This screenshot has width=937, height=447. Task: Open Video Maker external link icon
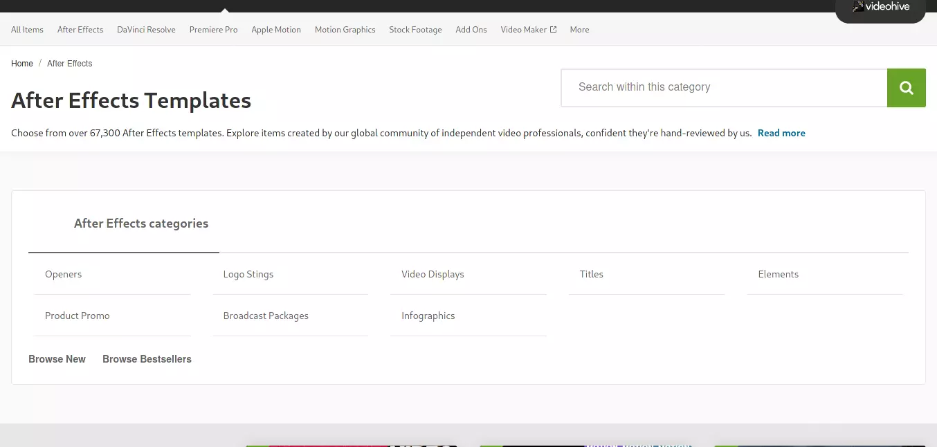point(553,30)
